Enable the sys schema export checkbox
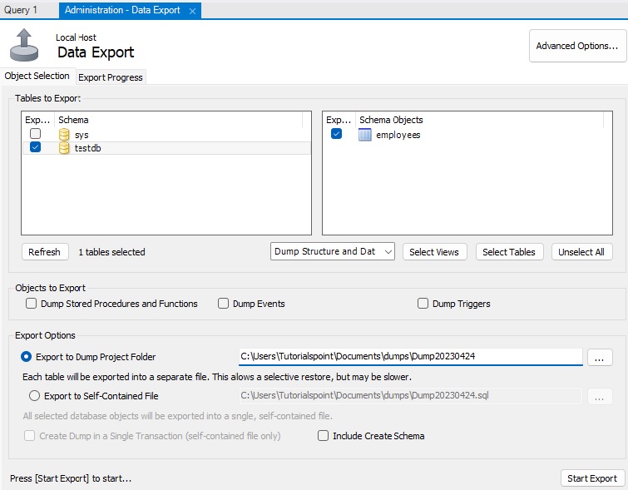Viewport: 628px width, 490px height. coord(35,134)
